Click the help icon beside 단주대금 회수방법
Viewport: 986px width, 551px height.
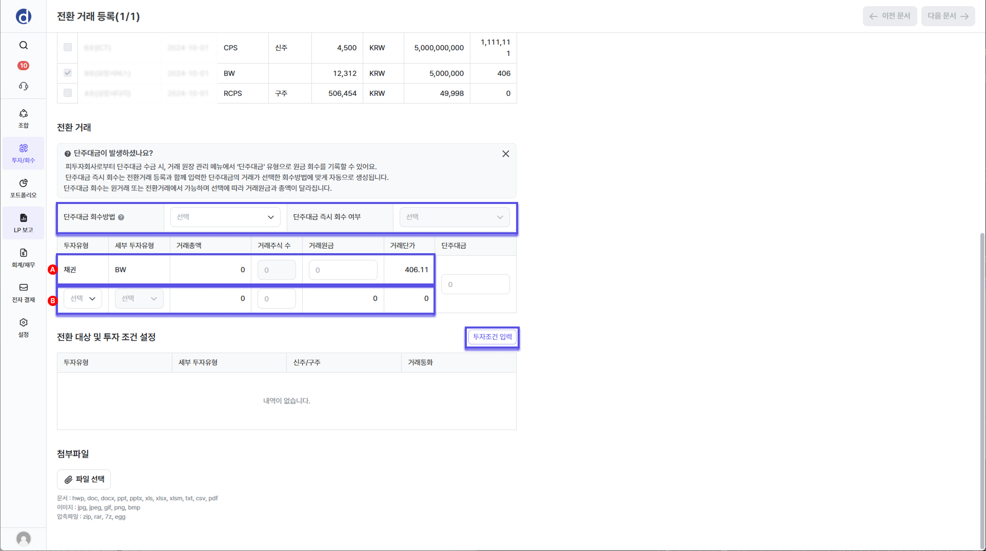click(x=121, y=217)
